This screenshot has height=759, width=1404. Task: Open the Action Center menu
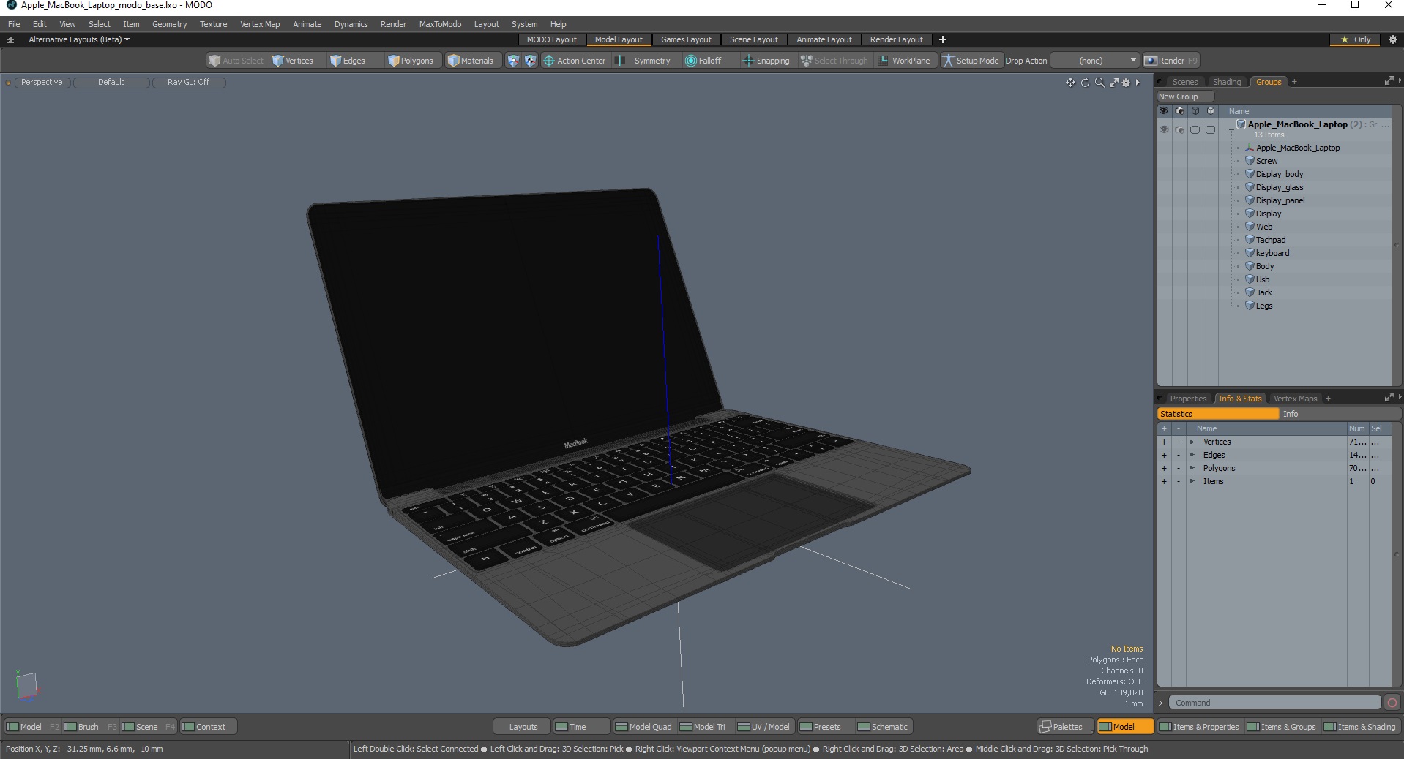click(575, 61)
